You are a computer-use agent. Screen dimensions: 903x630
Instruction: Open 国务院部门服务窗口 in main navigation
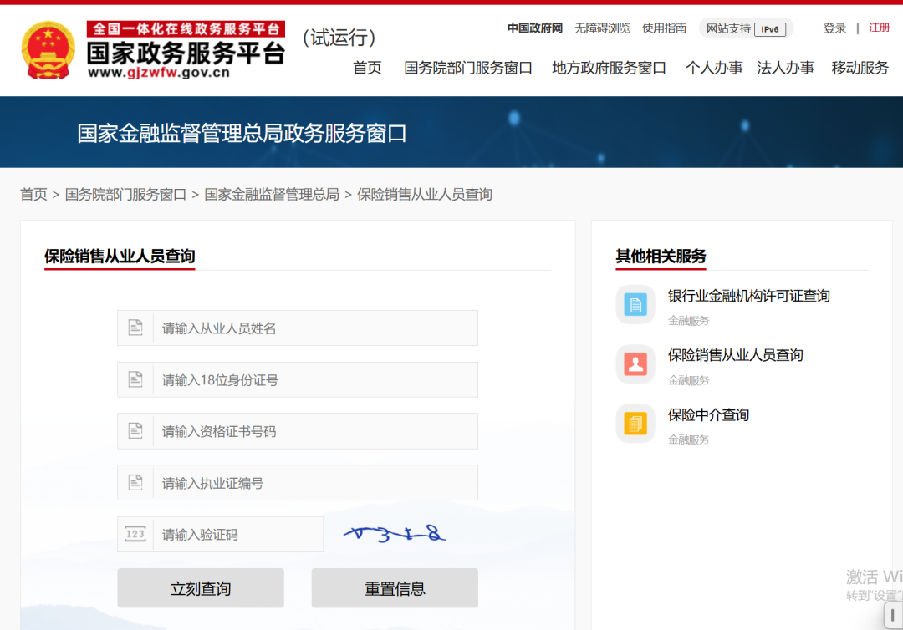click(467, 68)
